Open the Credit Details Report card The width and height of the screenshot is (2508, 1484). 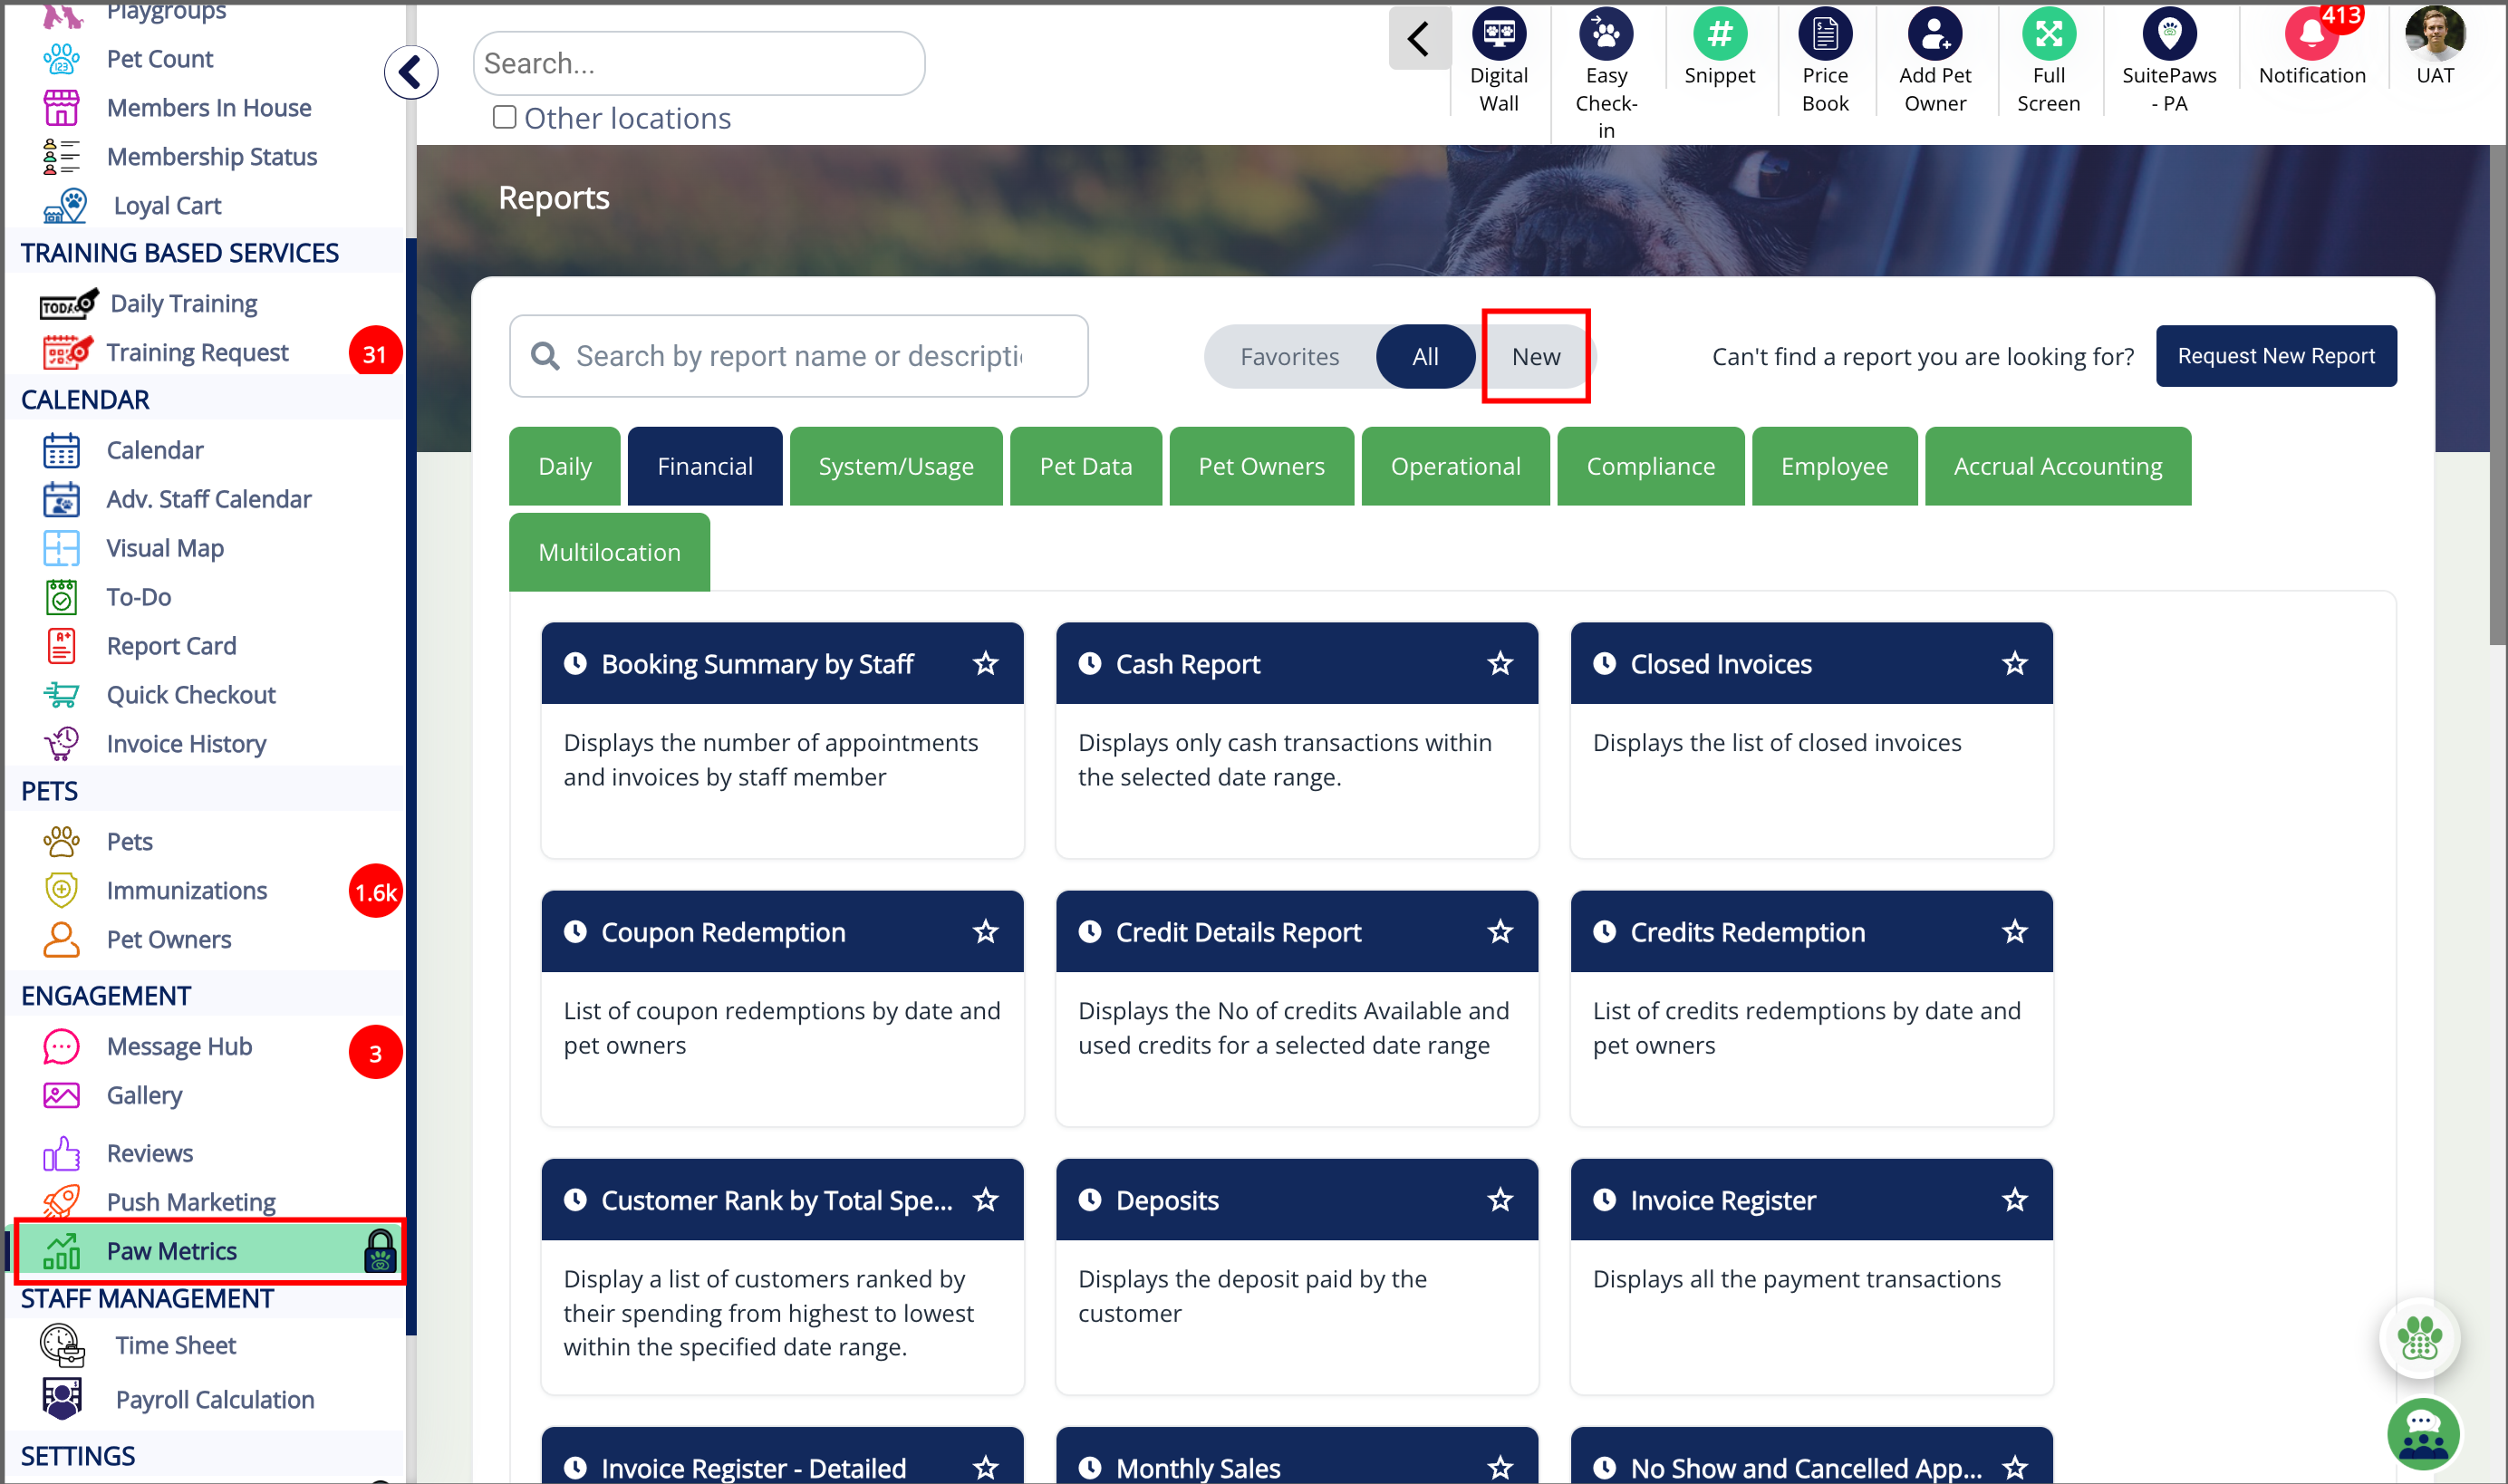click(x=1296, y=1008)
